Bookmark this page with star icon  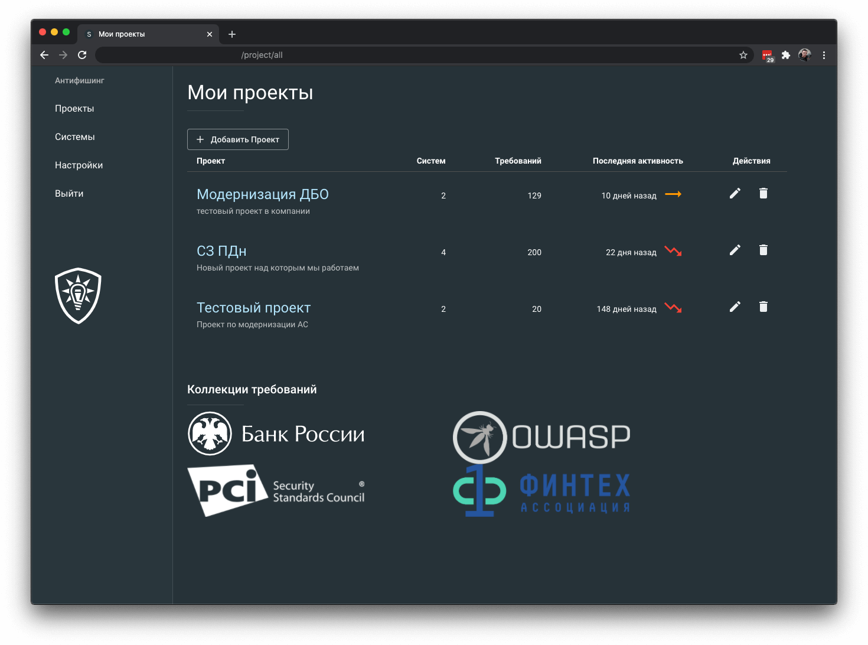click(x=743, y=55)
